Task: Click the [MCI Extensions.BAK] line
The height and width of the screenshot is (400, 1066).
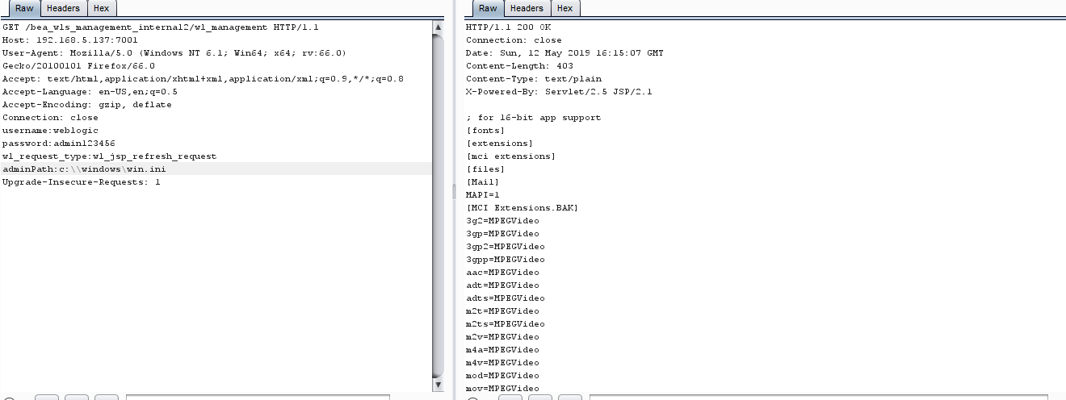Action: (522, 207)
